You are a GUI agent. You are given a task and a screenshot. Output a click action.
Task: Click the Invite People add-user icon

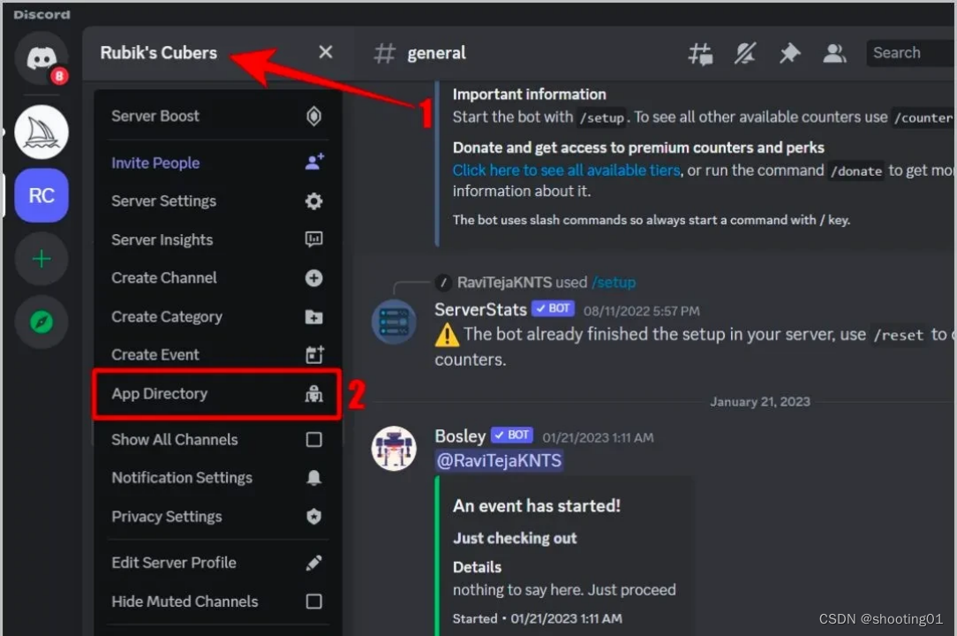pyautogui.click(x=314, y=163)
